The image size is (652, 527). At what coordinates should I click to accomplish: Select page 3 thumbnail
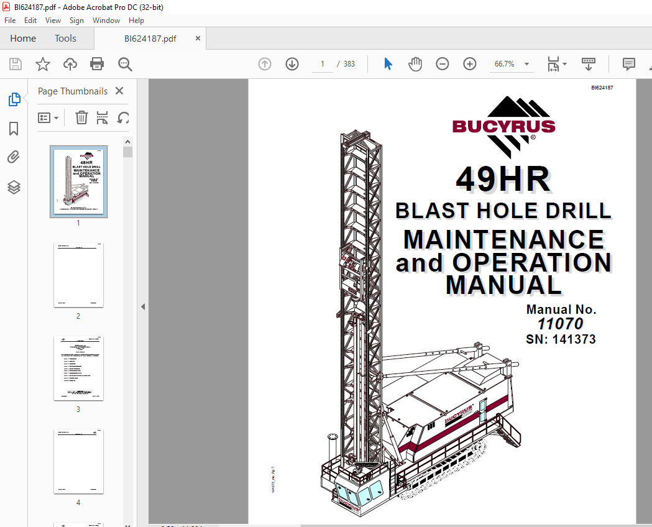pyautogui.click(x=78, y=369)
